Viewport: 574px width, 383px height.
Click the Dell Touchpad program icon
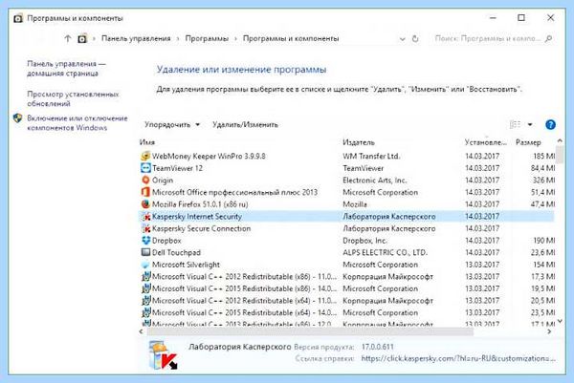[x=145, y=252]
